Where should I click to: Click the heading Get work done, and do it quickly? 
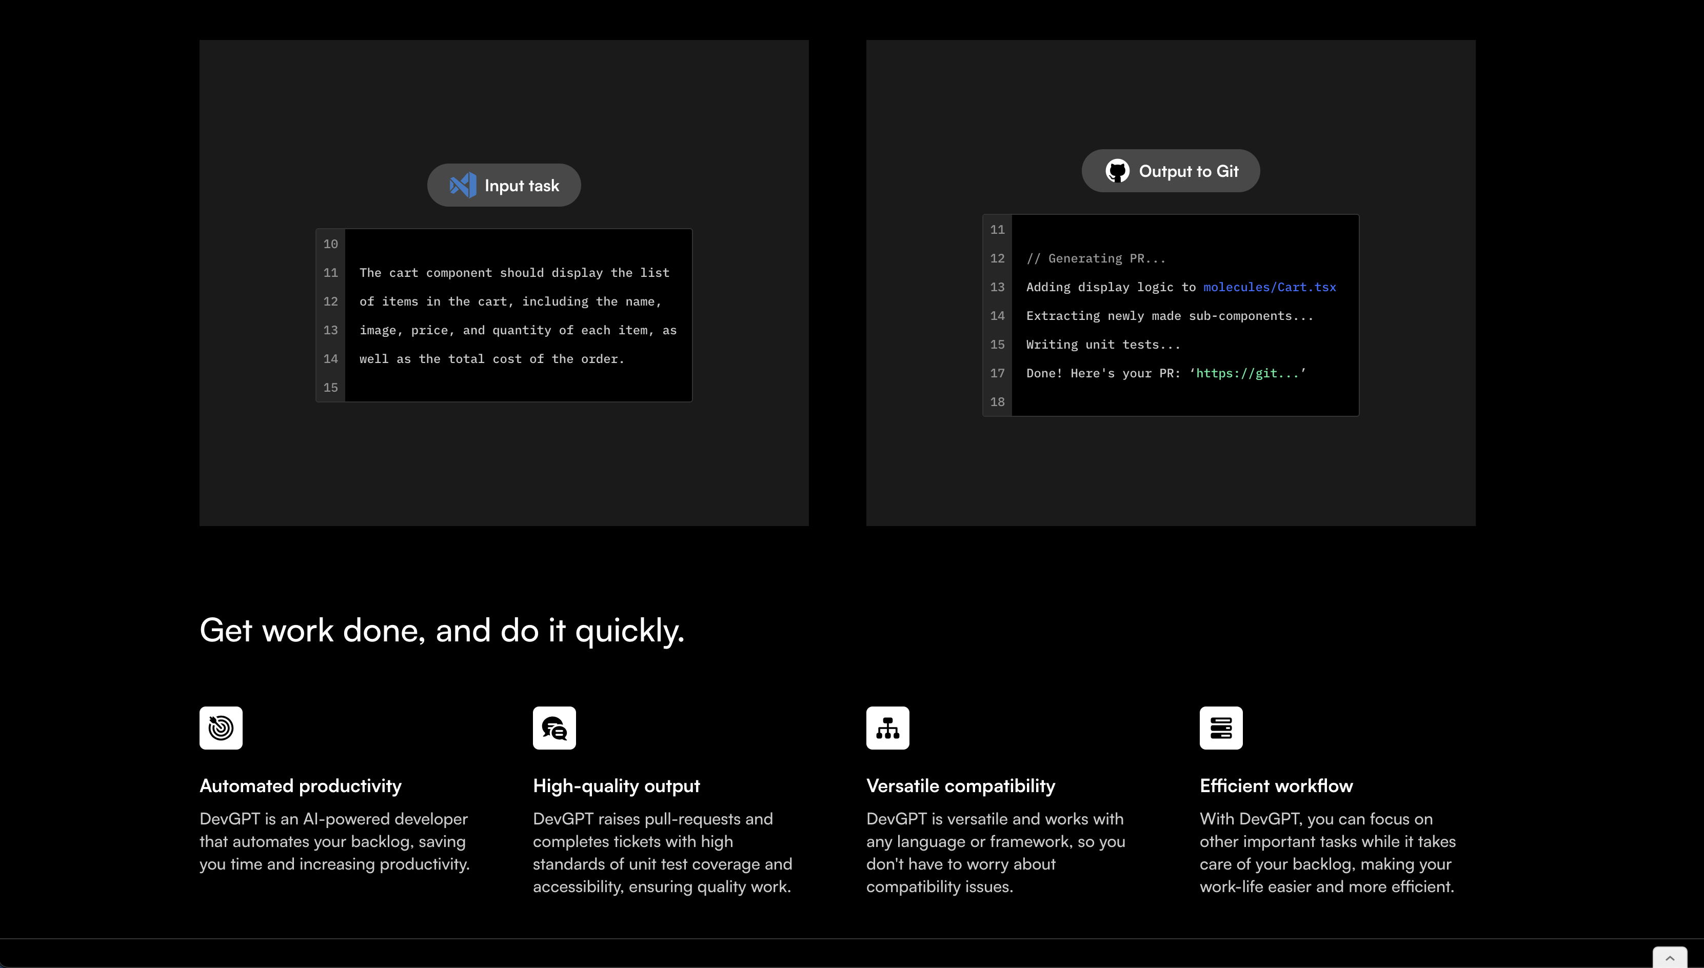tap(442, 629)
